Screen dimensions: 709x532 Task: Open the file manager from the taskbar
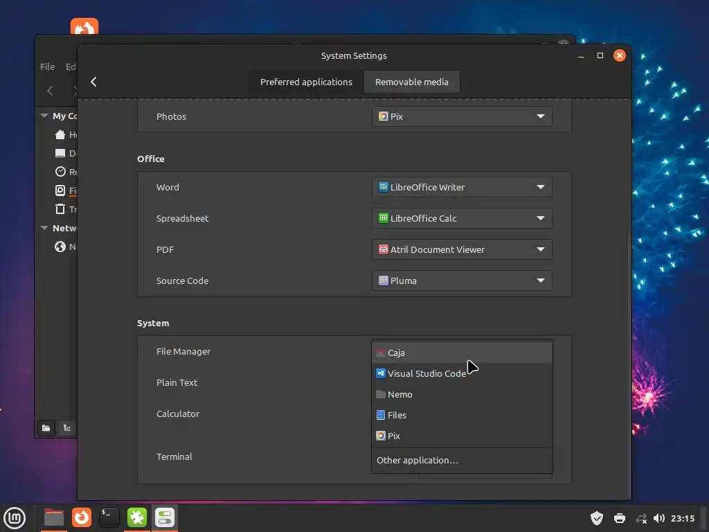pyautogui.click(x=54, y=518)
